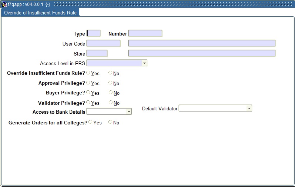Viewport: 295px width, 187px height.
Task: Choose Yes for Approval Privilege
Action: (88, 83)
